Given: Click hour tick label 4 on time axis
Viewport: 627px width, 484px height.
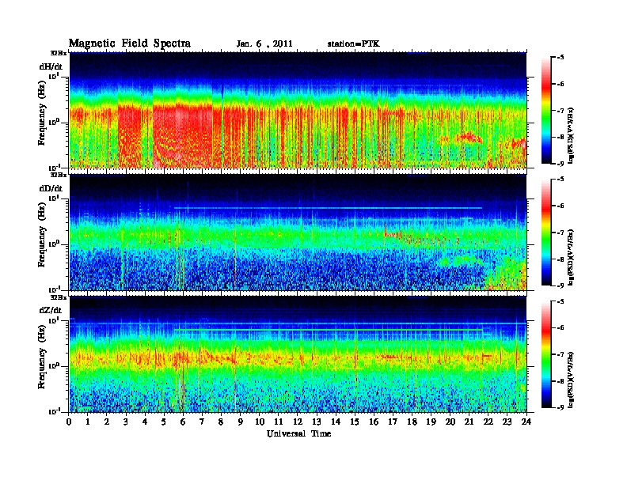Looking at the screenshot, I should coord(145,422).
